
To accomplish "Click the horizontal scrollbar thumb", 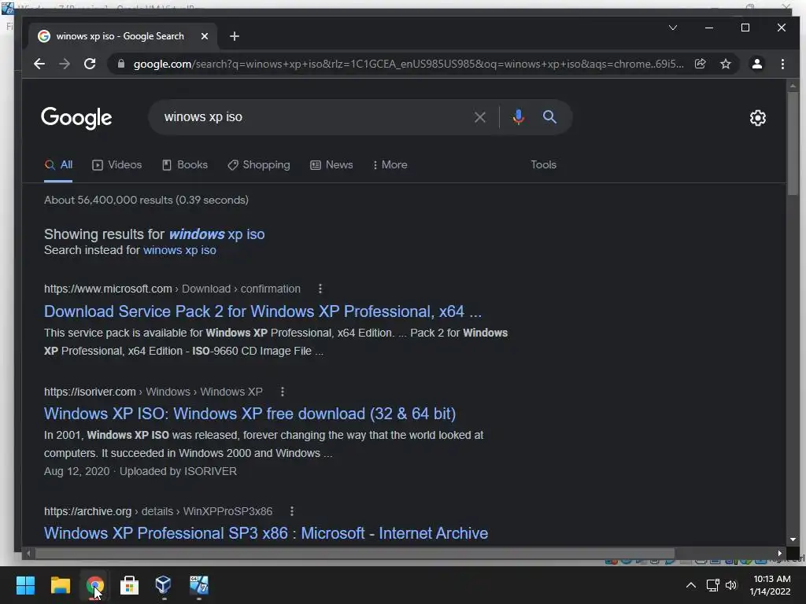I will coord(355,553).
